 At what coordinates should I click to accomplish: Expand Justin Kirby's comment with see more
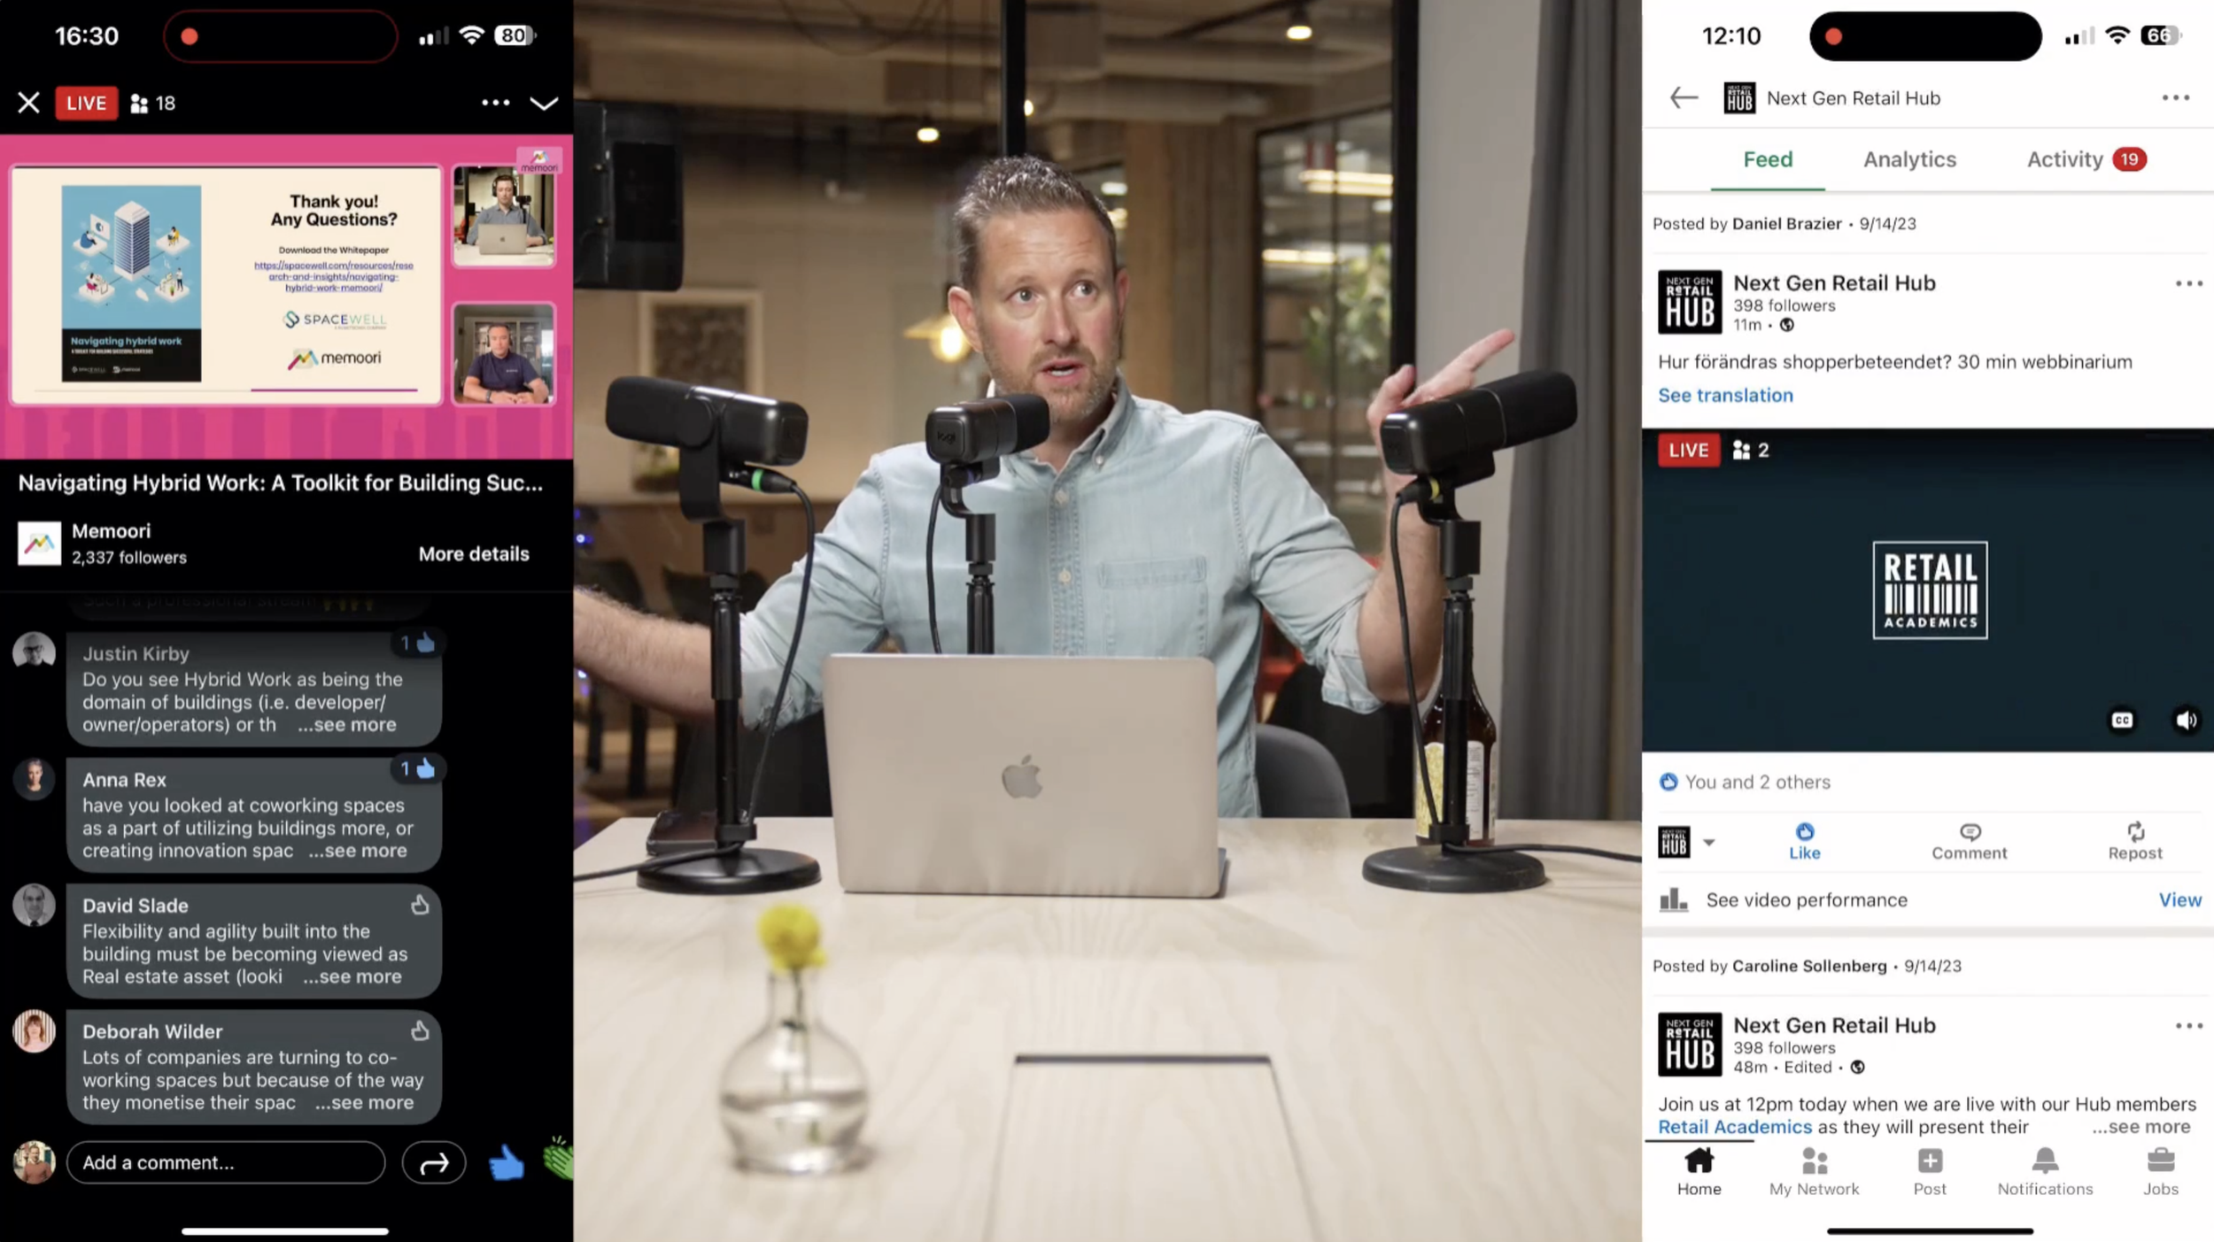347,725
